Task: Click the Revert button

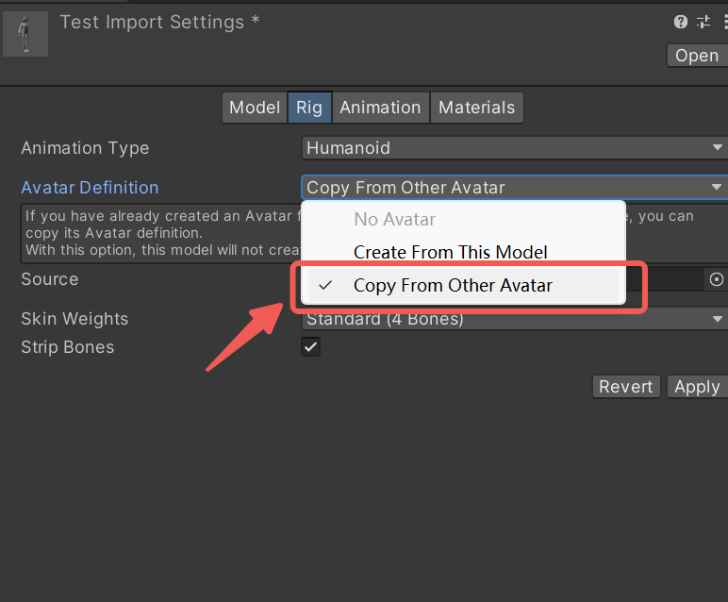Action: click(626, 387)
